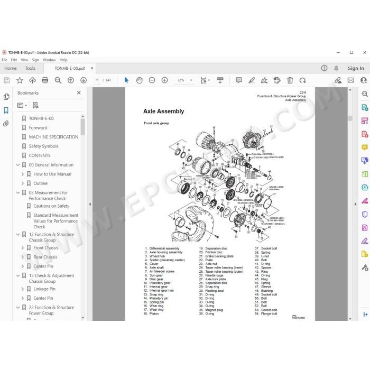
Task: Open the Help menu
Action: click(63, 60)
